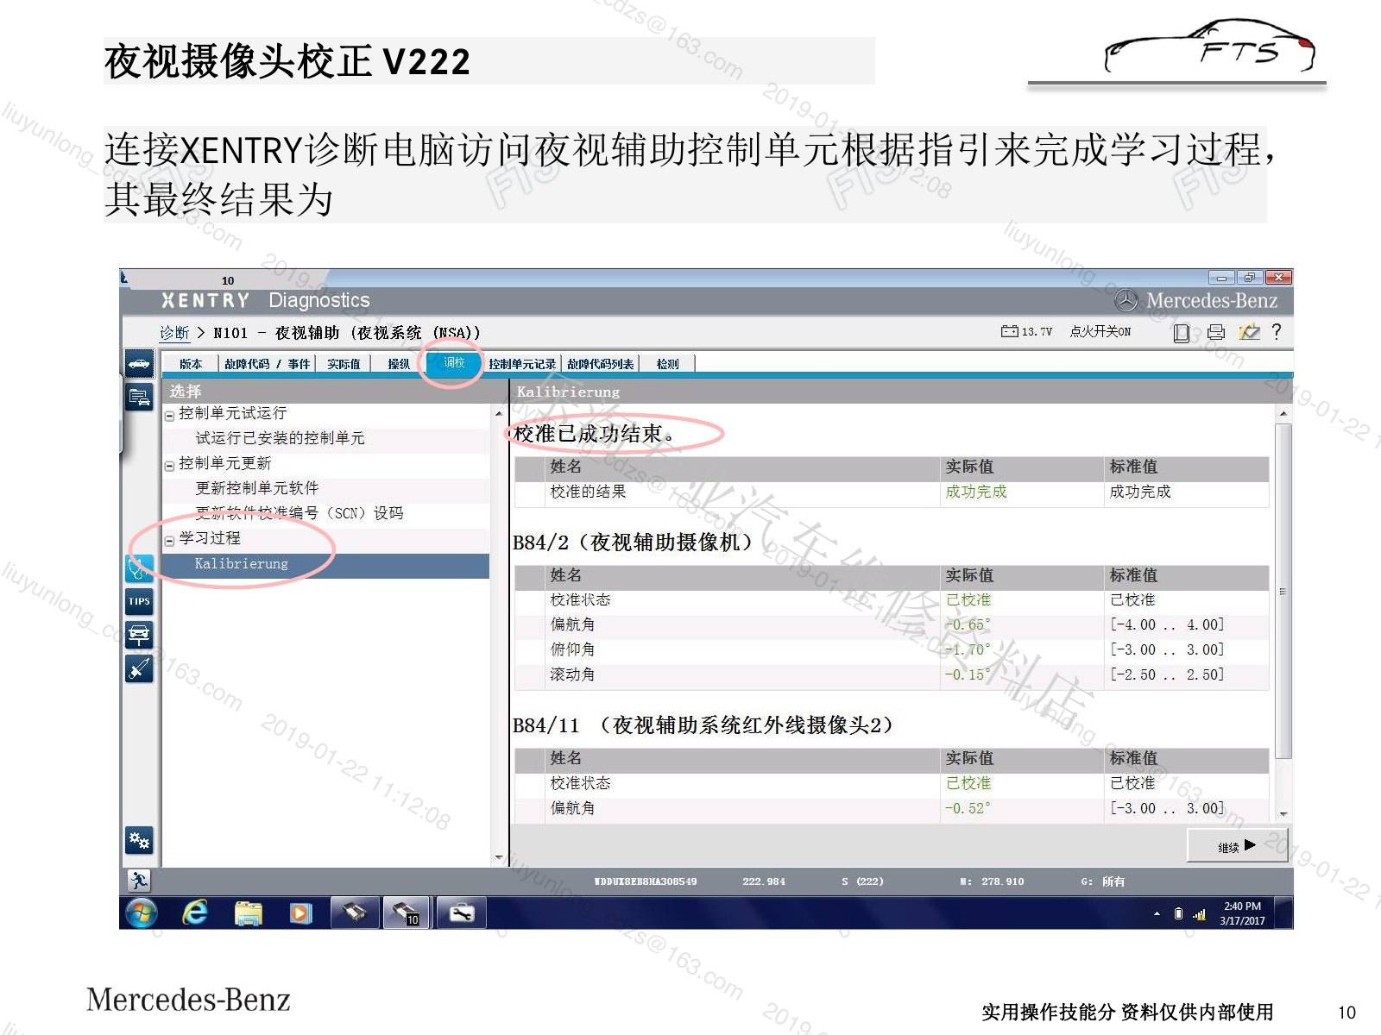Screen dimensions: 1381x1035
Task: Switch to the 故障代码列表 tab
Action: tap(600, 364)
